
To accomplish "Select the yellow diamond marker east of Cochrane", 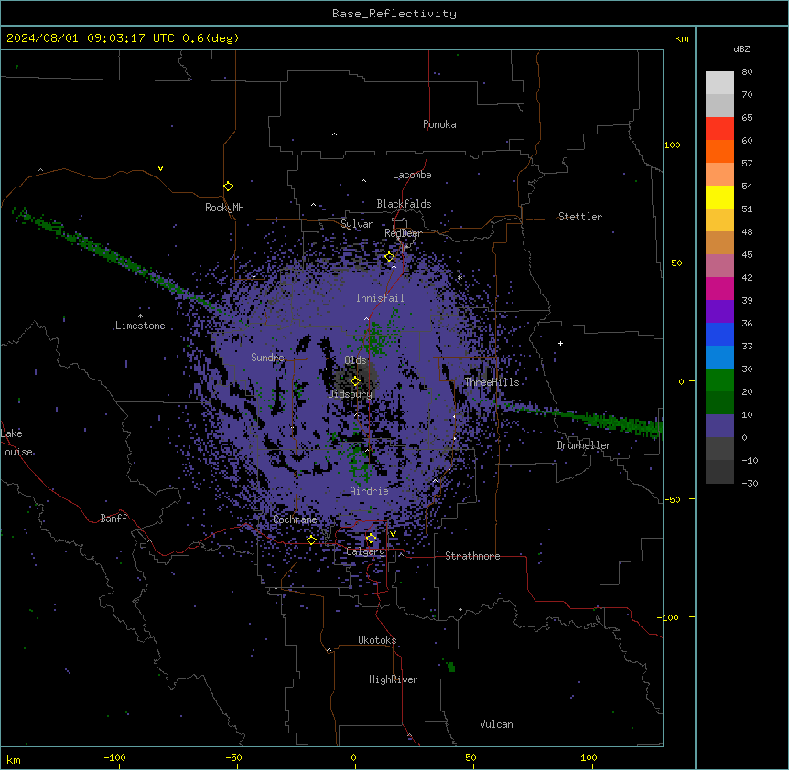I will [311, 540].
